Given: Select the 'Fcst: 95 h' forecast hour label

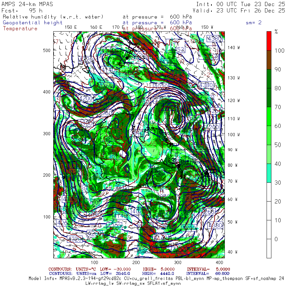Looking at the screenshot, I should pos(22,11).
